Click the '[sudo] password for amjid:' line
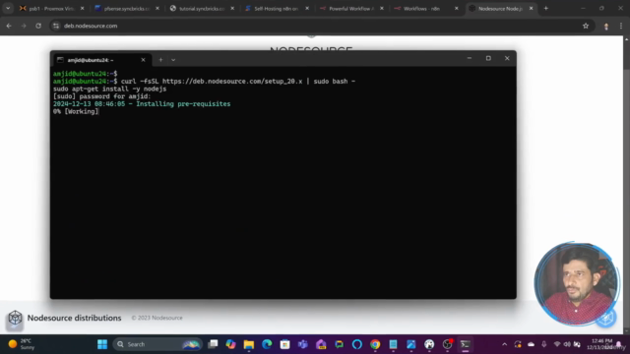Viewport: 630px width, 354px height. point(102,96)
